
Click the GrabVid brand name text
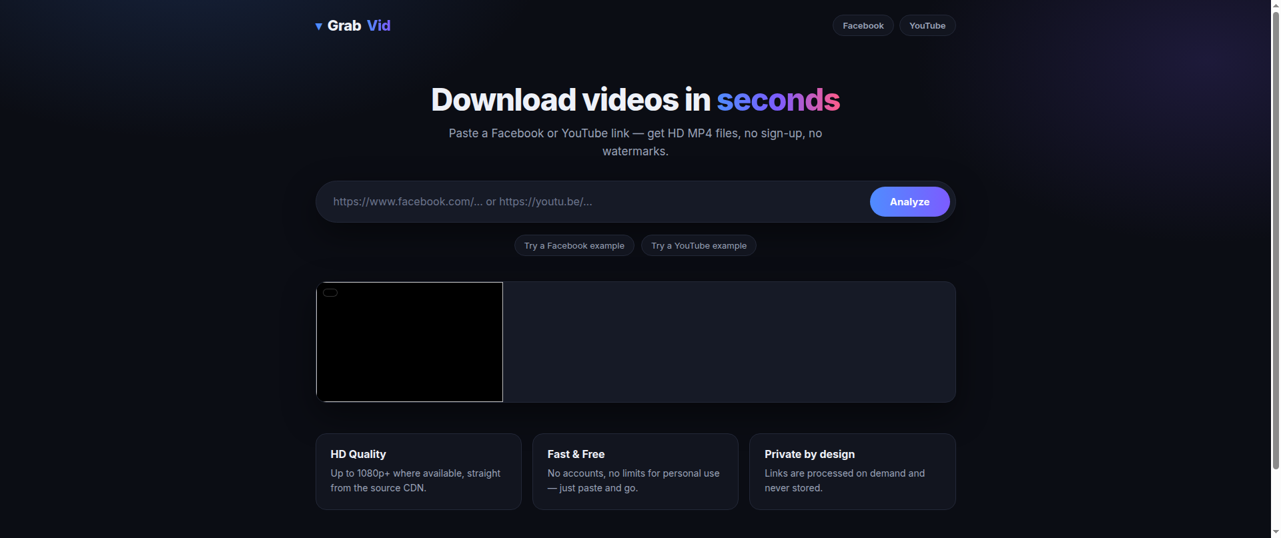point(359,25)
